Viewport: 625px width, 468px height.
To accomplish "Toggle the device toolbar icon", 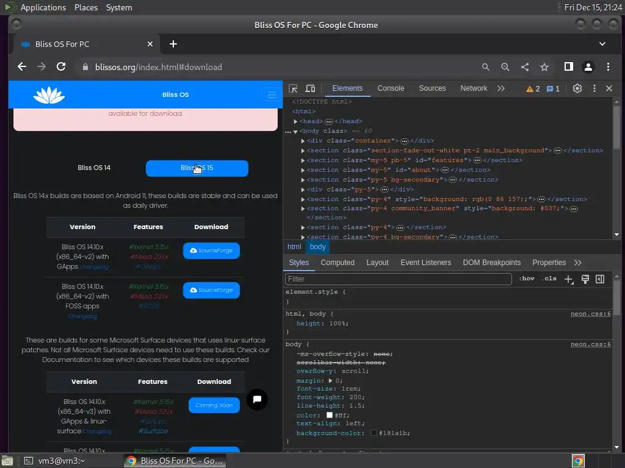I will pyautogui.click(x=310, y=88).
